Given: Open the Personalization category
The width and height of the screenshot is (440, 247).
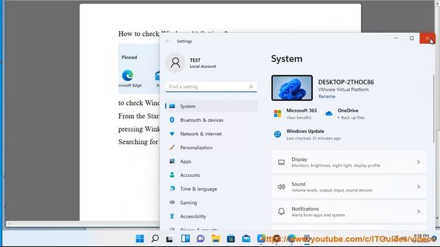Looking at the screenshot, I should click(211, 148).
